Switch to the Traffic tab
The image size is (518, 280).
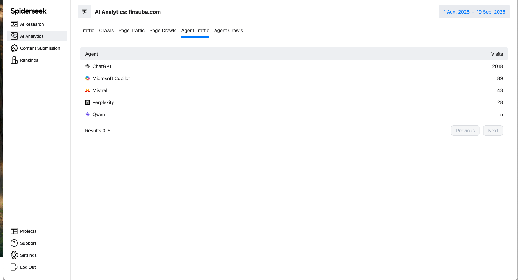87,30
